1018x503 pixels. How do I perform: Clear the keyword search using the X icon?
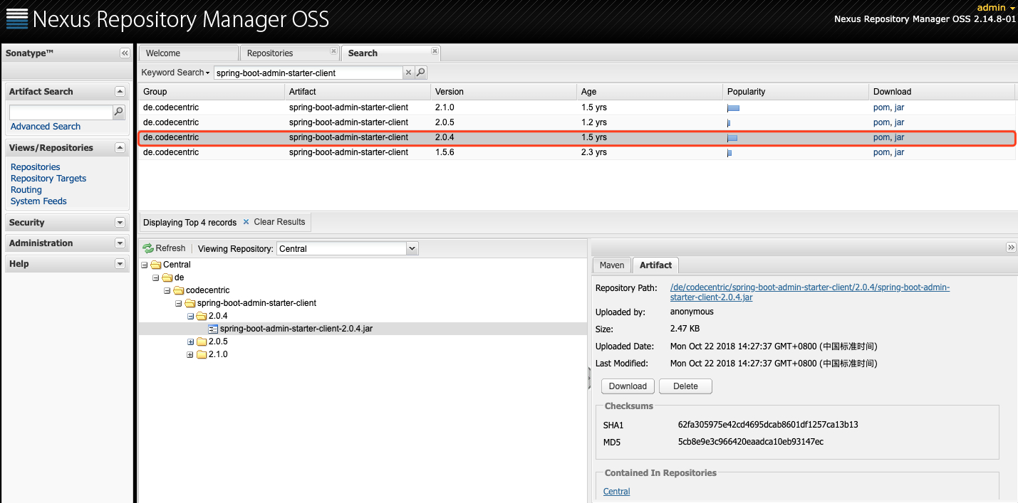[408, 72]
